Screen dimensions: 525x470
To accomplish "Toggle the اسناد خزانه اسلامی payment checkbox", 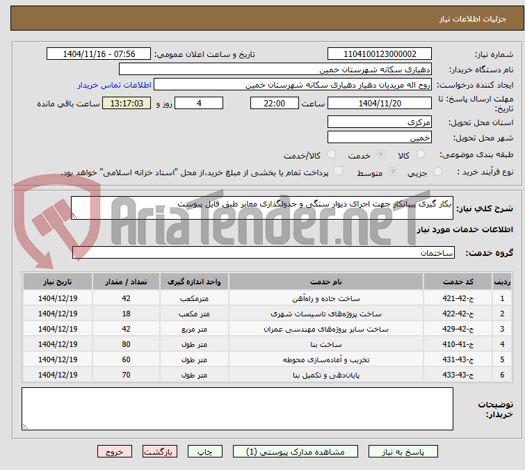I will pyautogui.click(x=339, y=171).
